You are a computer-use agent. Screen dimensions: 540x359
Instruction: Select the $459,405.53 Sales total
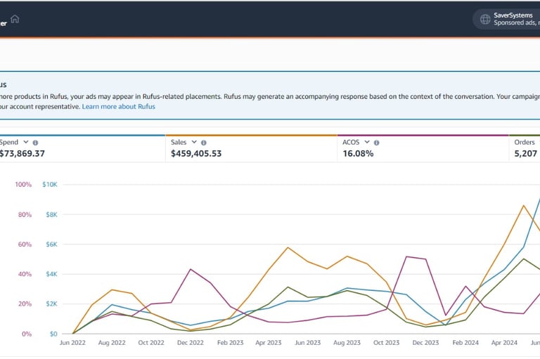click(x=196, y=153)
